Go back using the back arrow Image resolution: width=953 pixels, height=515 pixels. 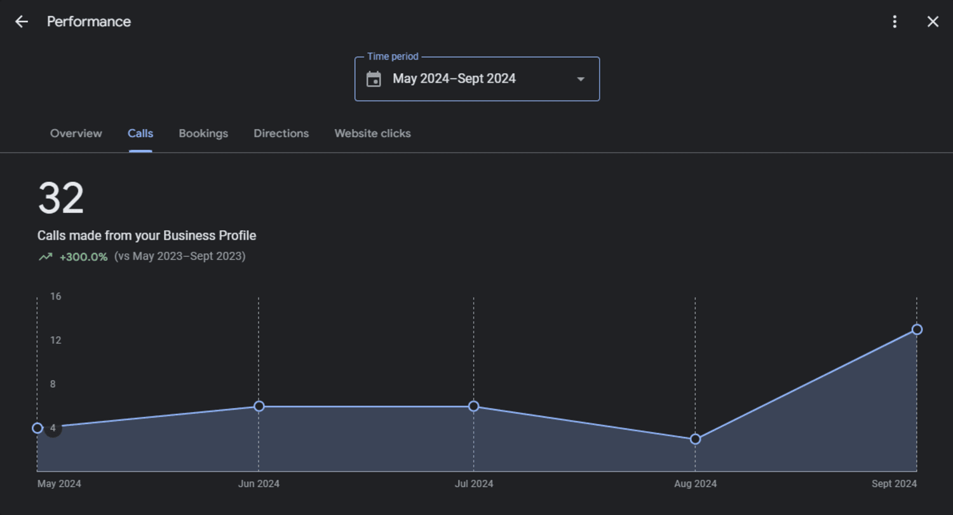[x=22, y=22]
